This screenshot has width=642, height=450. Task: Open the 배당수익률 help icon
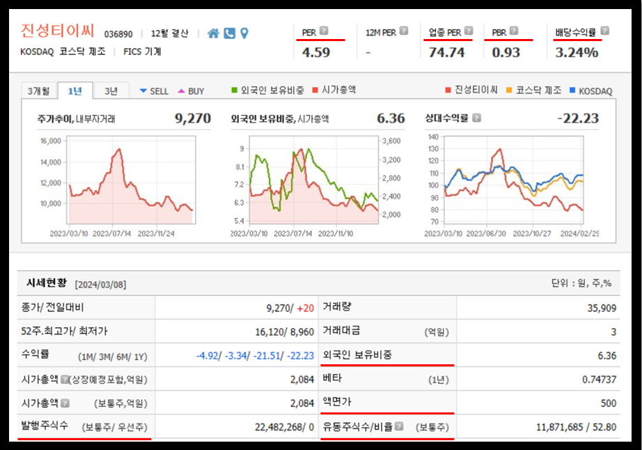click(x=604, y=31)
